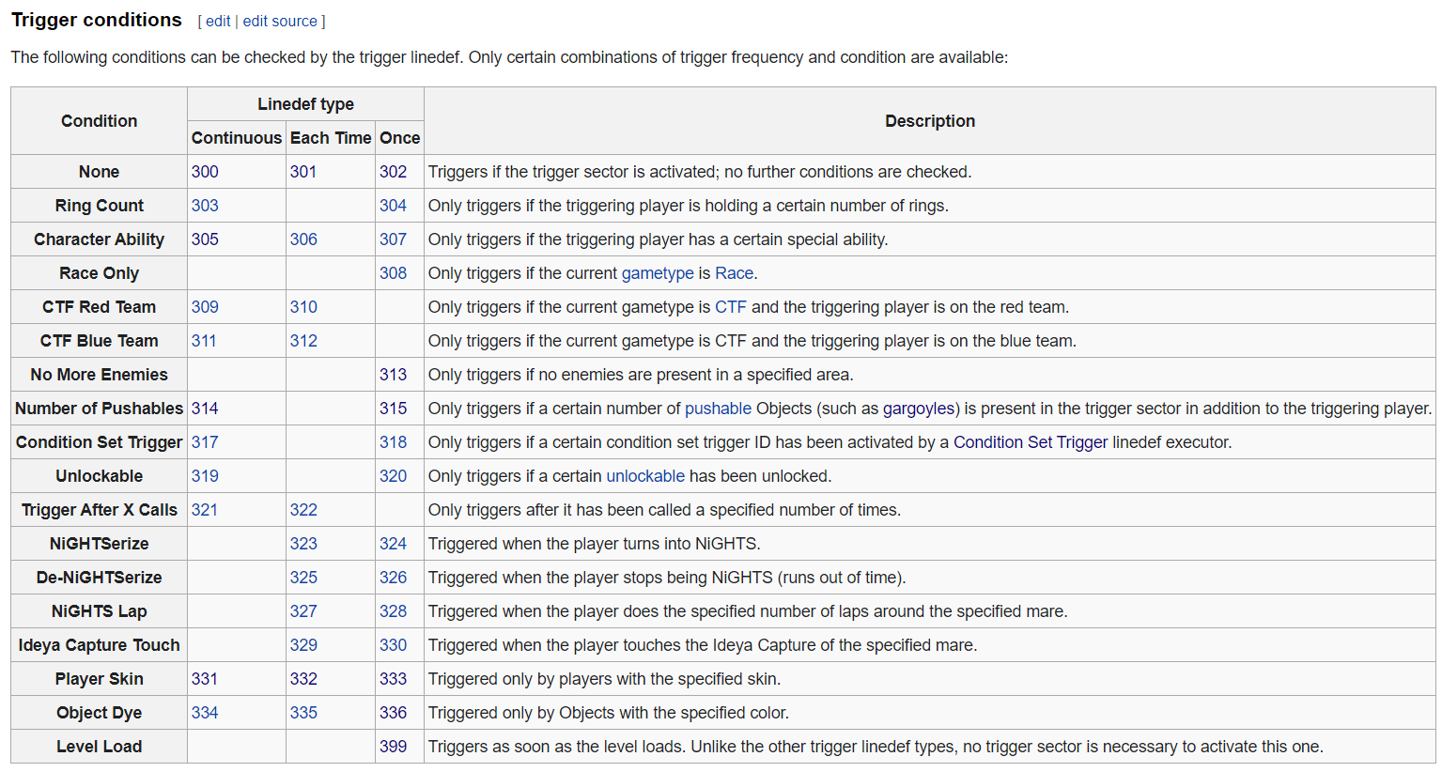The width and height of the screenshot is (1442, 772).
Task: Click the 'edit' link beside Trigger conditions
Action: pos(218,21)
